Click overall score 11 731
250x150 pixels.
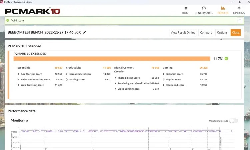[x=218, y=59]
